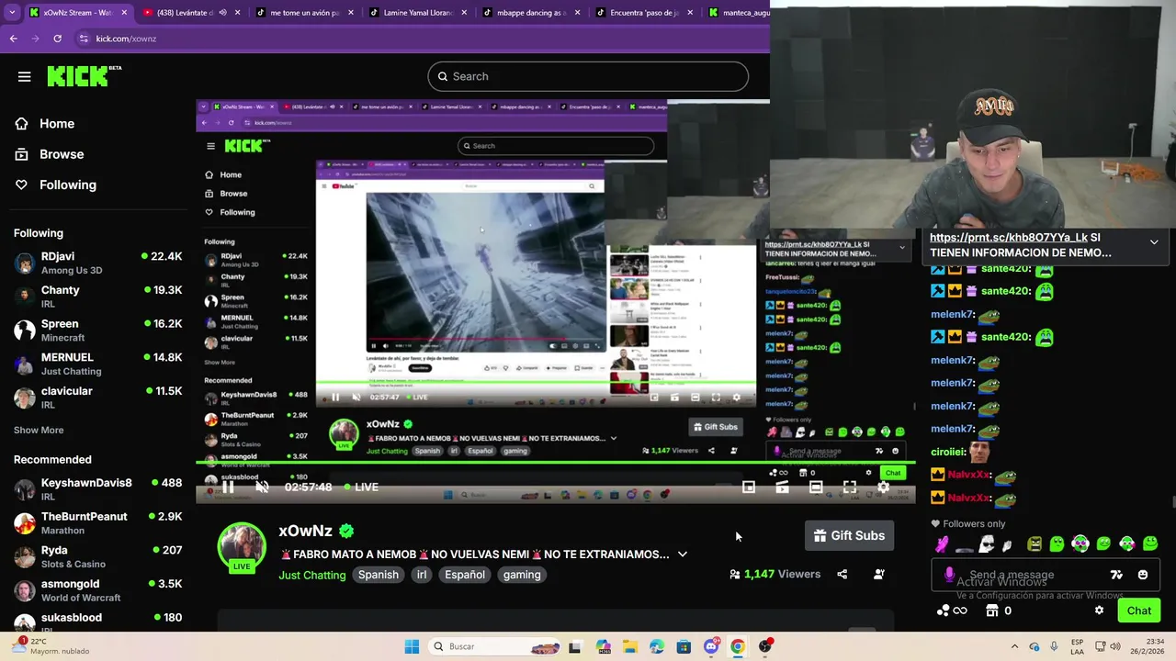The height and width of the screenshot is (661, 1176).
Task: Open the Kick hamburger sidebar menu
Action: coord(25,76)
